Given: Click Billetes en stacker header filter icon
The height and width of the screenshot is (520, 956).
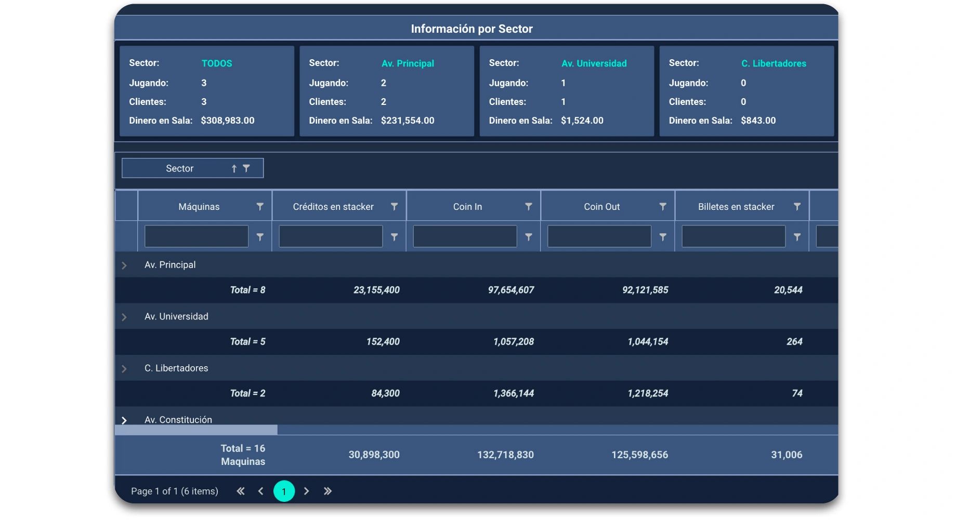Looking at the screenshot, I should coord(797,207).
